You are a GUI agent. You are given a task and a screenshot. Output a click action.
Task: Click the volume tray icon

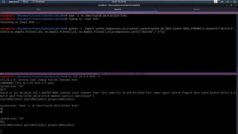pos(231,1)
